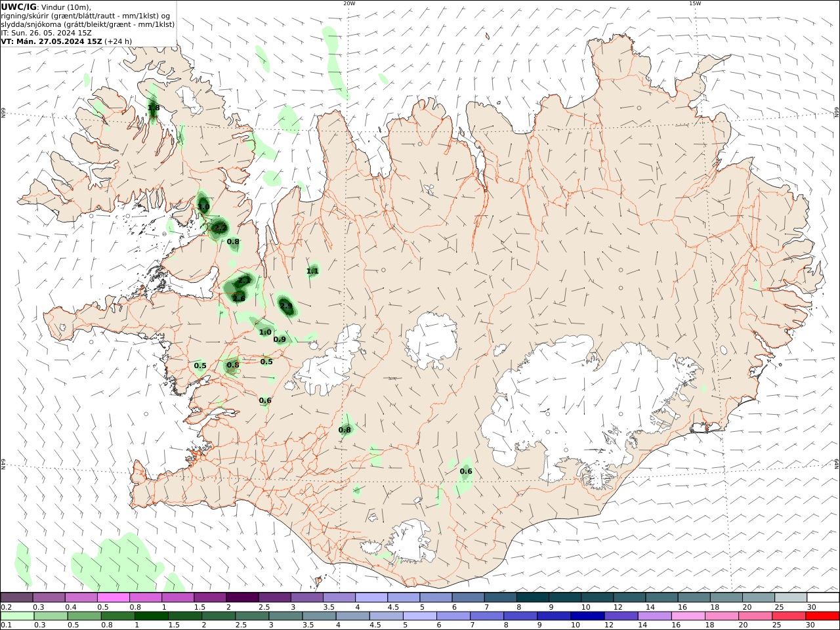Click the pale grey snow swatch starting at 25
This screenshot has height=630, width=840.
pos(790,597)
